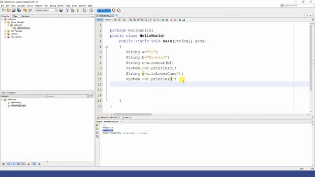The image size is (315, 177).
Task: Click the Debug Project toolbar icon
Action: pos(84,10)
